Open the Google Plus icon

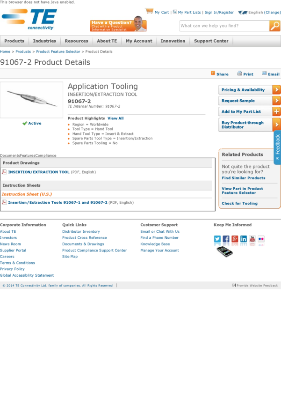(235, 239)
